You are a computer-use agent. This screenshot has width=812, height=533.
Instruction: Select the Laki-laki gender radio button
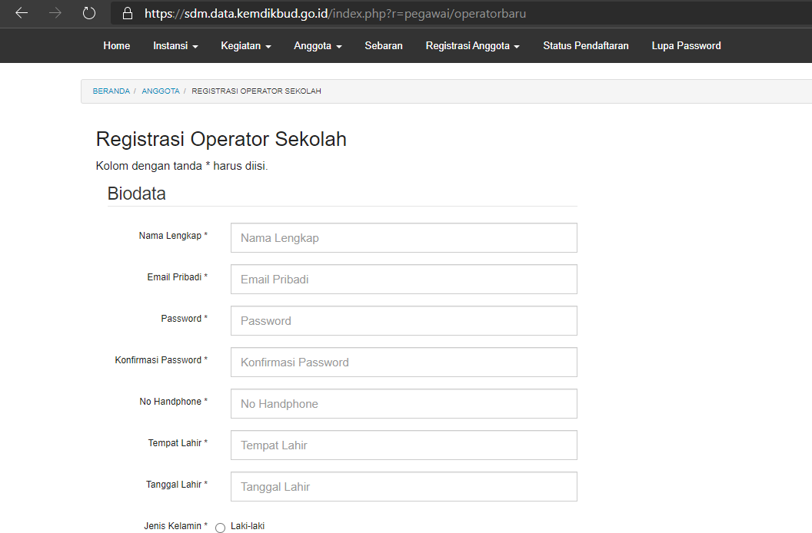(x=220, y=527)
